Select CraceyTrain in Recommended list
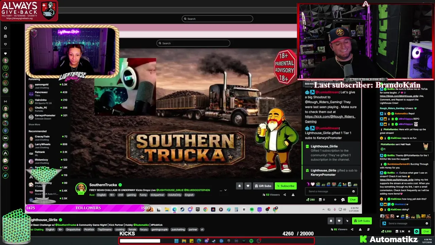Viewport: 435px width, 245px height. pyautogui.click(x=48, y=138)
